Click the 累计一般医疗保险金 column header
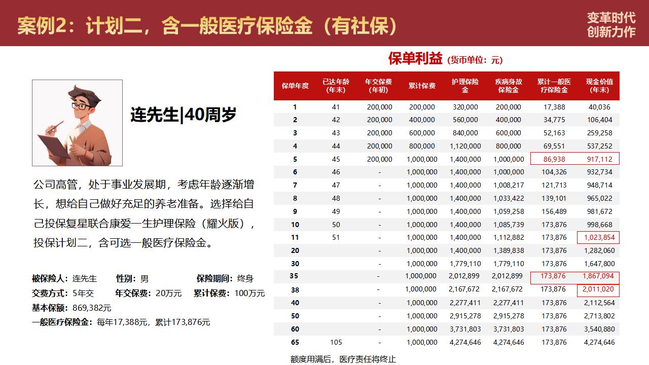This screenshot has height=365, width=649. [x=554, y=86]
